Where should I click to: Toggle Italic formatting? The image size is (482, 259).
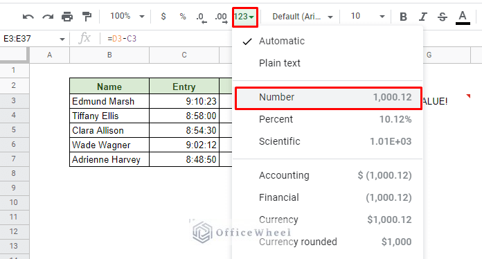coord(423,17)
